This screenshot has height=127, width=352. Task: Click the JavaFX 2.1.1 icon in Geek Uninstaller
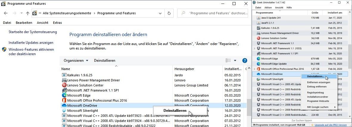[x=258, y=23]
